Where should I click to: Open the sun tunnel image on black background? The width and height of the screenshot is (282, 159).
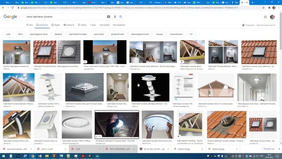150,87
